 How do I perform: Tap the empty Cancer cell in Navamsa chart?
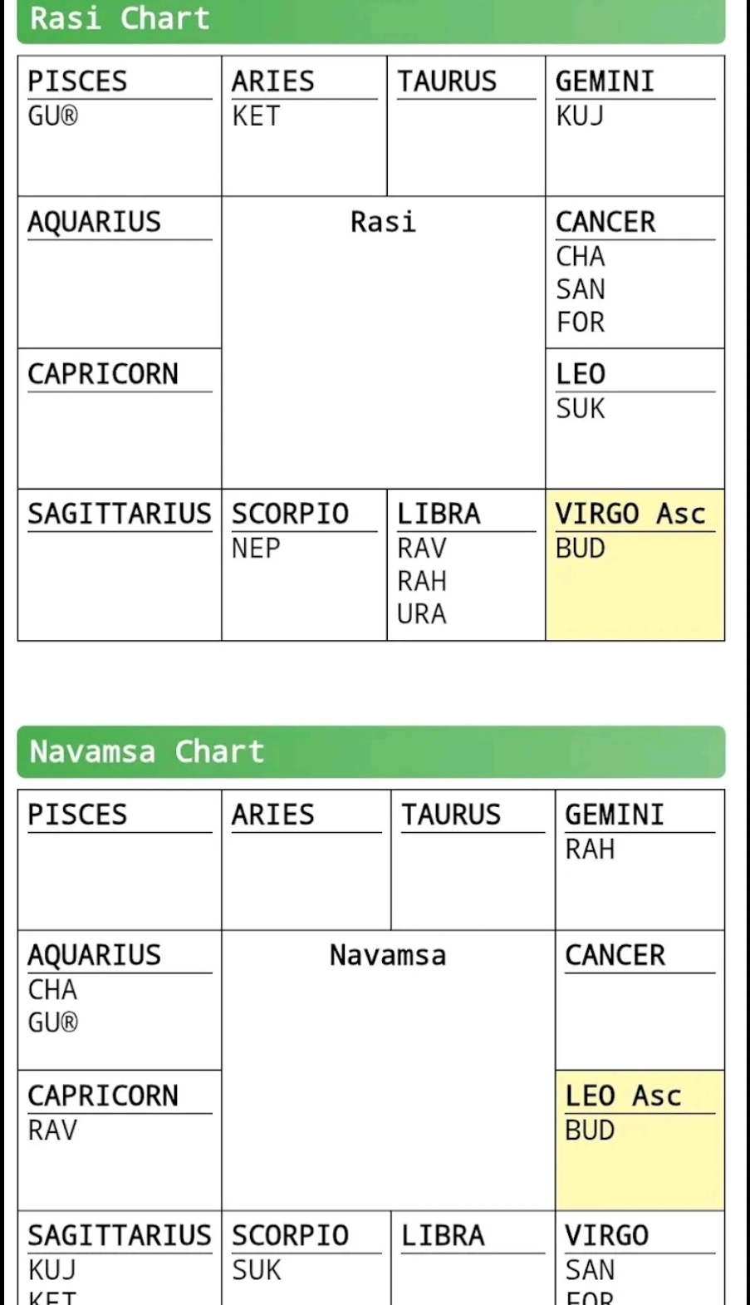pos(640,1000)
